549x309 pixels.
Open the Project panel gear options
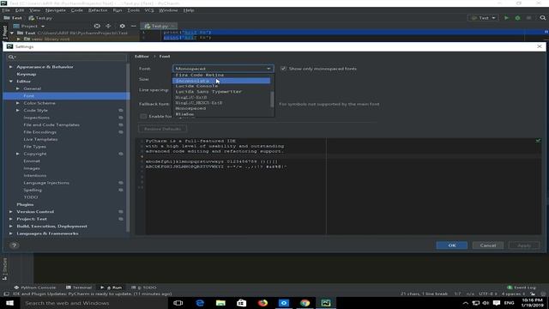click(x=122, y=26)
